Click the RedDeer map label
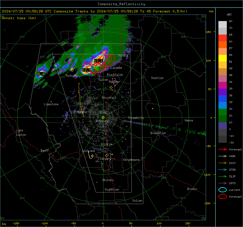The width and height of the screenshot is (243, 227). click(x=114, y=82)
